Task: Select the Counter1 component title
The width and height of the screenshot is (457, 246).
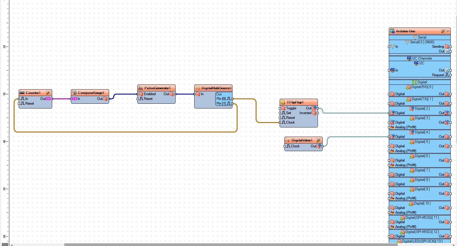Action: [x=33, y=93]
